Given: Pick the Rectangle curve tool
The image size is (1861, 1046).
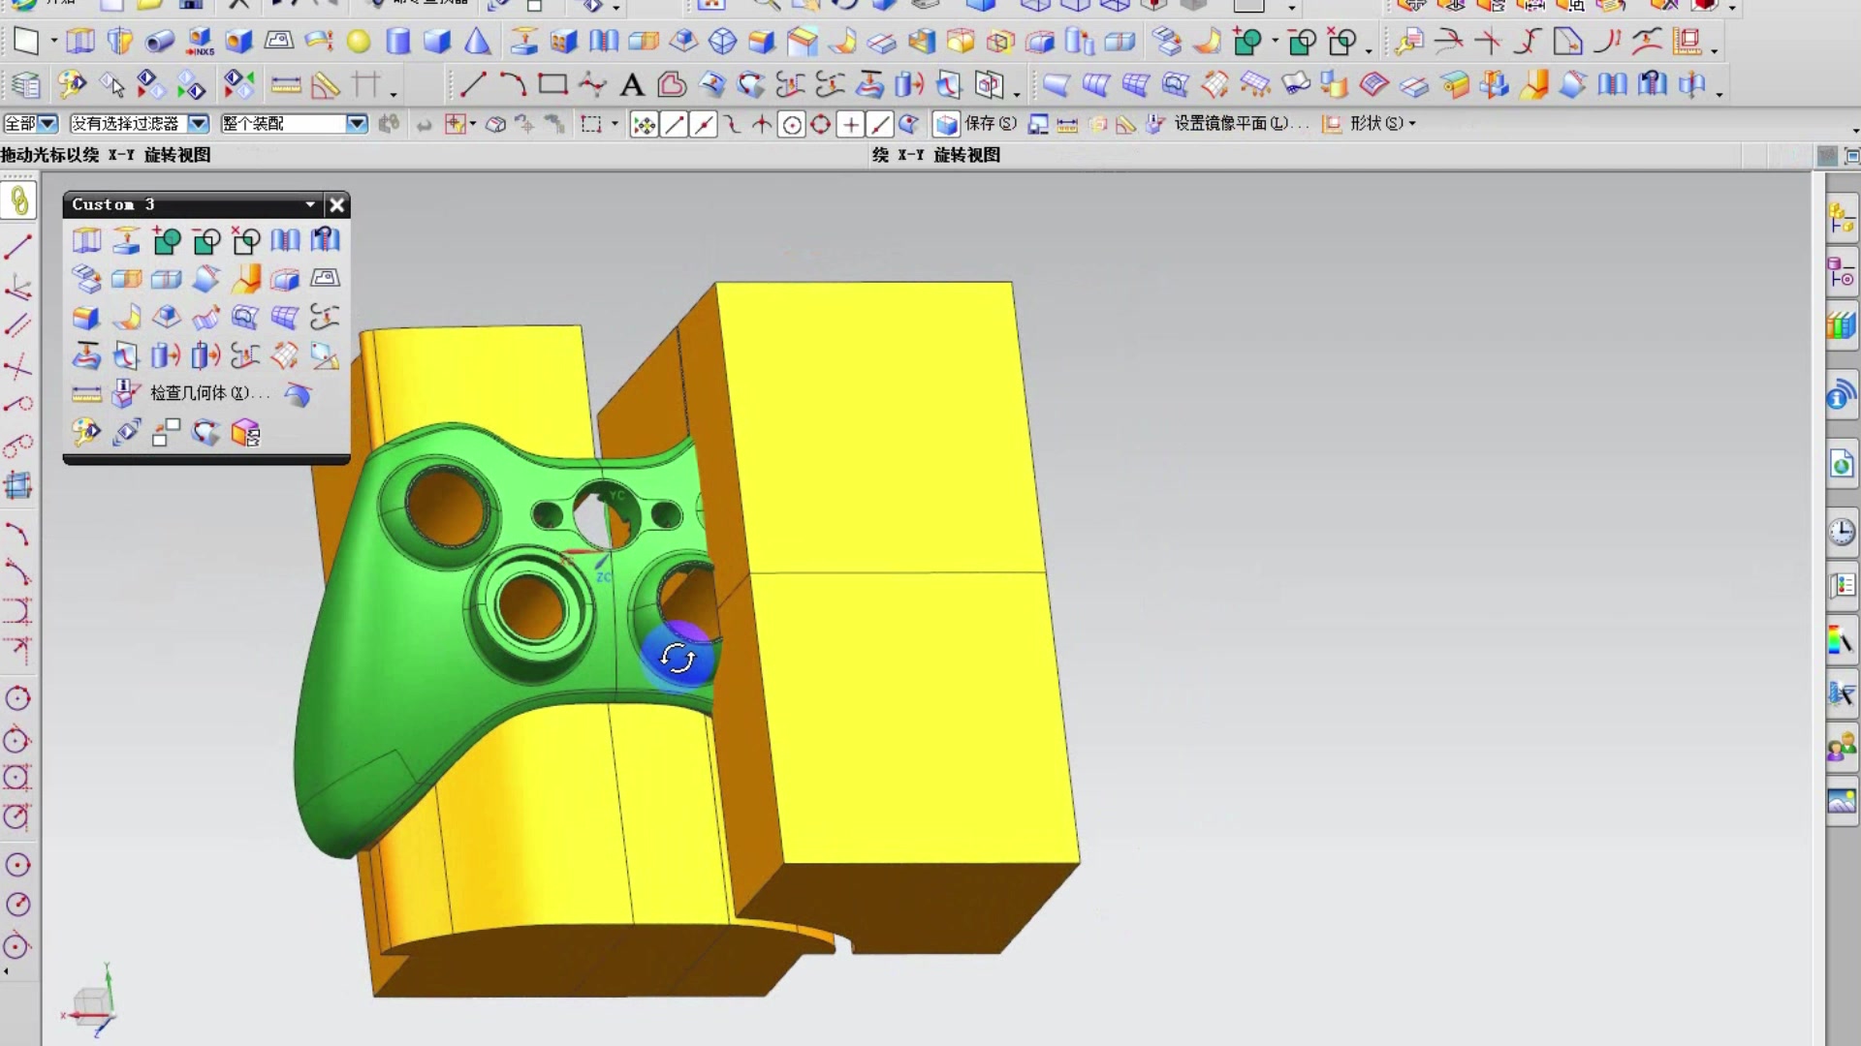Looking at the screenshot, I should (552, 85).
